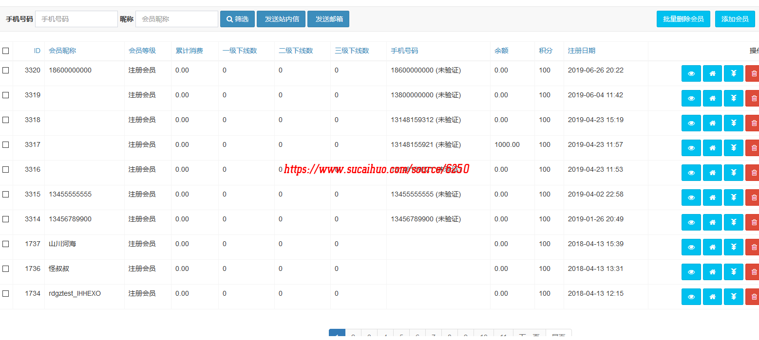This screenshot has height=340, width=759.
Task: Click the 批量删除会员 bulk delete button
Action: [x=683, y=19]
